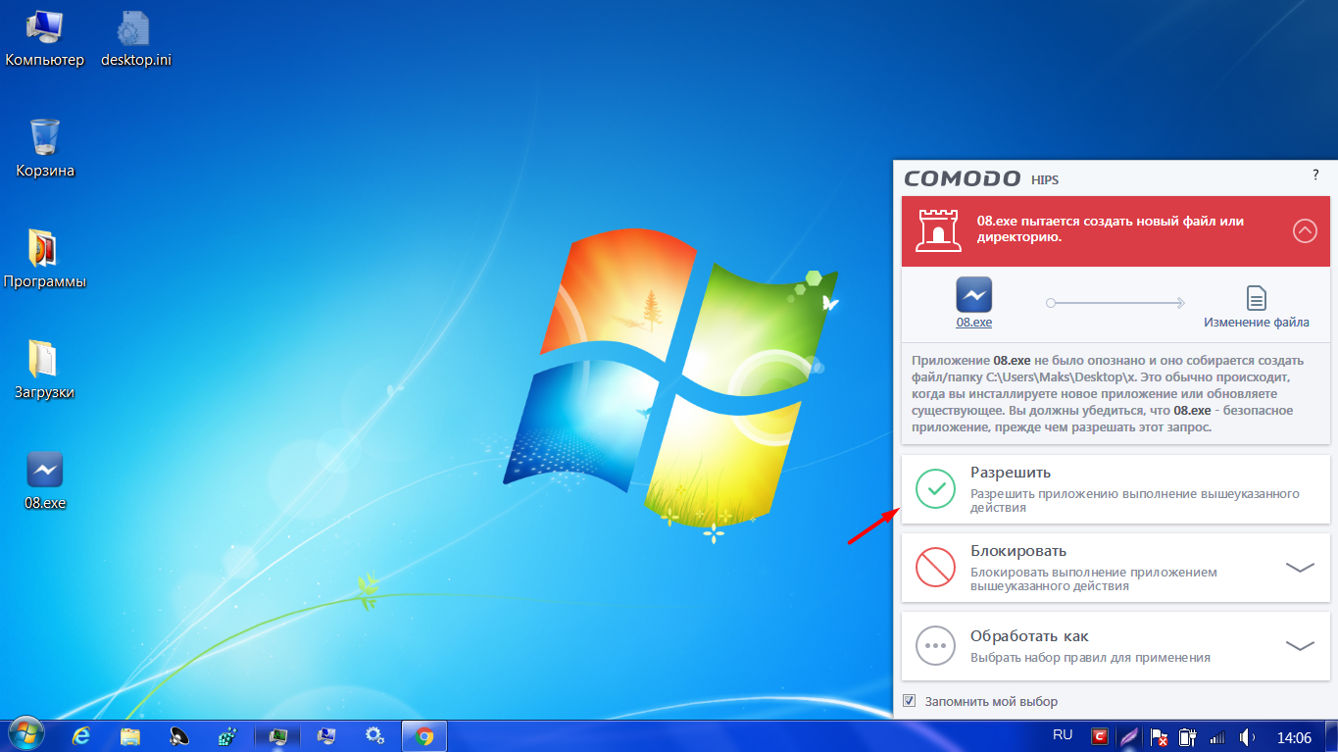Click the Обработать как button
Image resolution: width=1338 pixels, height=752 pixels.
pos(1115,645)
